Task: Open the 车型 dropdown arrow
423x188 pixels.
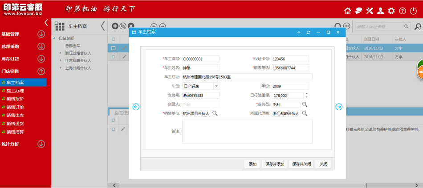Action: point(216,86)
